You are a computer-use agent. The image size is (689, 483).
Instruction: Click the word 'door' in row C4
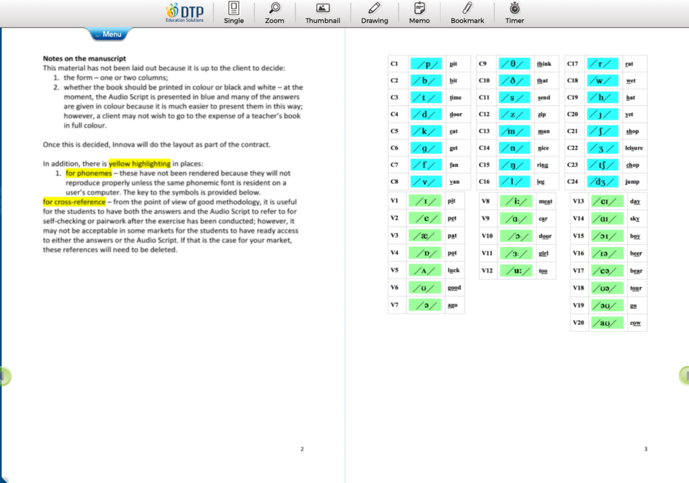coord(456,114)
